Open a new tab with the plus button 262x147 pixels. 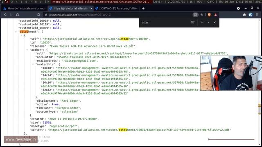(143, 8)
